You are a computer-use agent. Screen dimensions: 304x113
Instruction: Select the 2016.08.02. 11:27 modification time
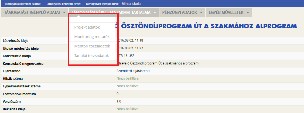point(130,48)
